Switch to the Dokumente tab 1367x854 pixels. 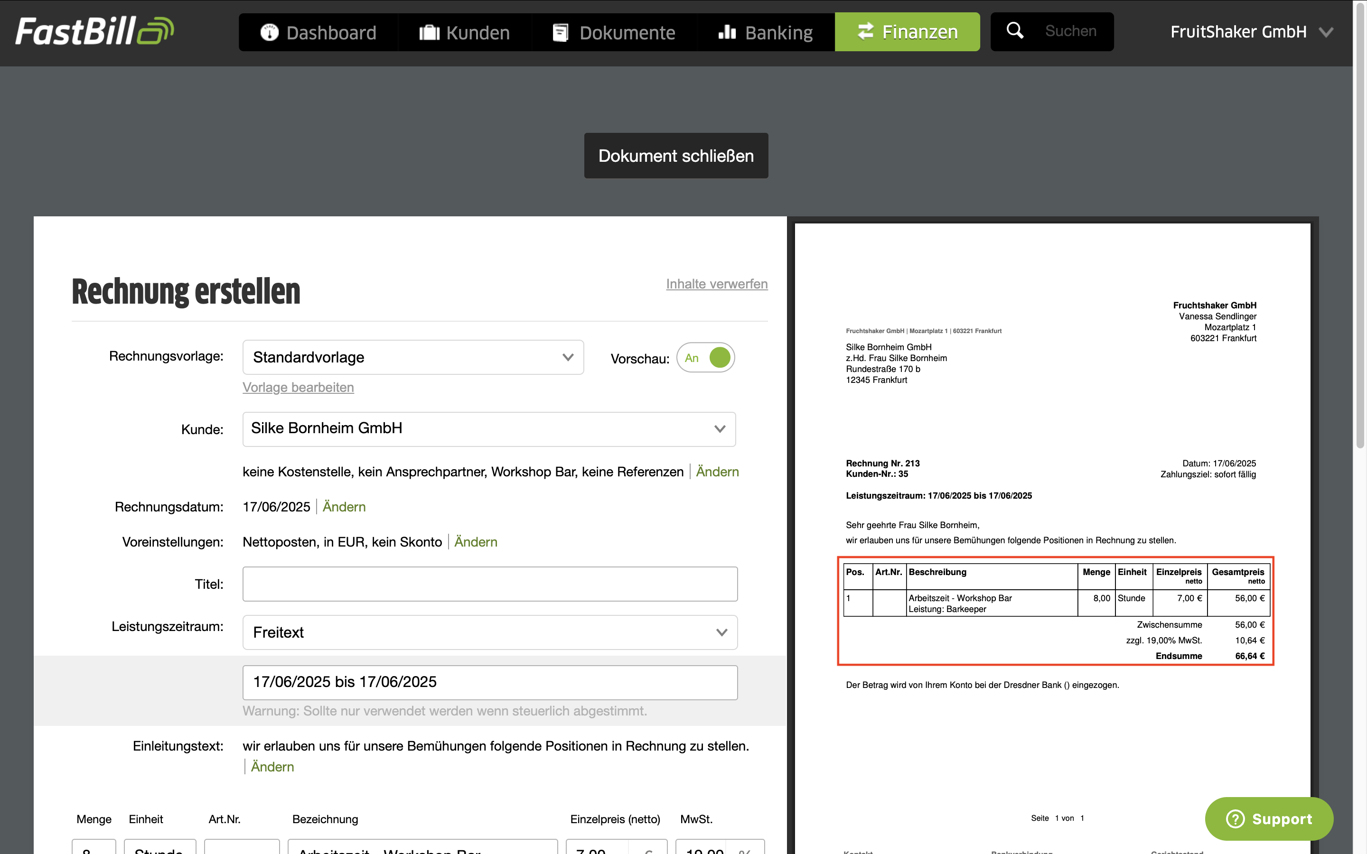coord(613,32)
